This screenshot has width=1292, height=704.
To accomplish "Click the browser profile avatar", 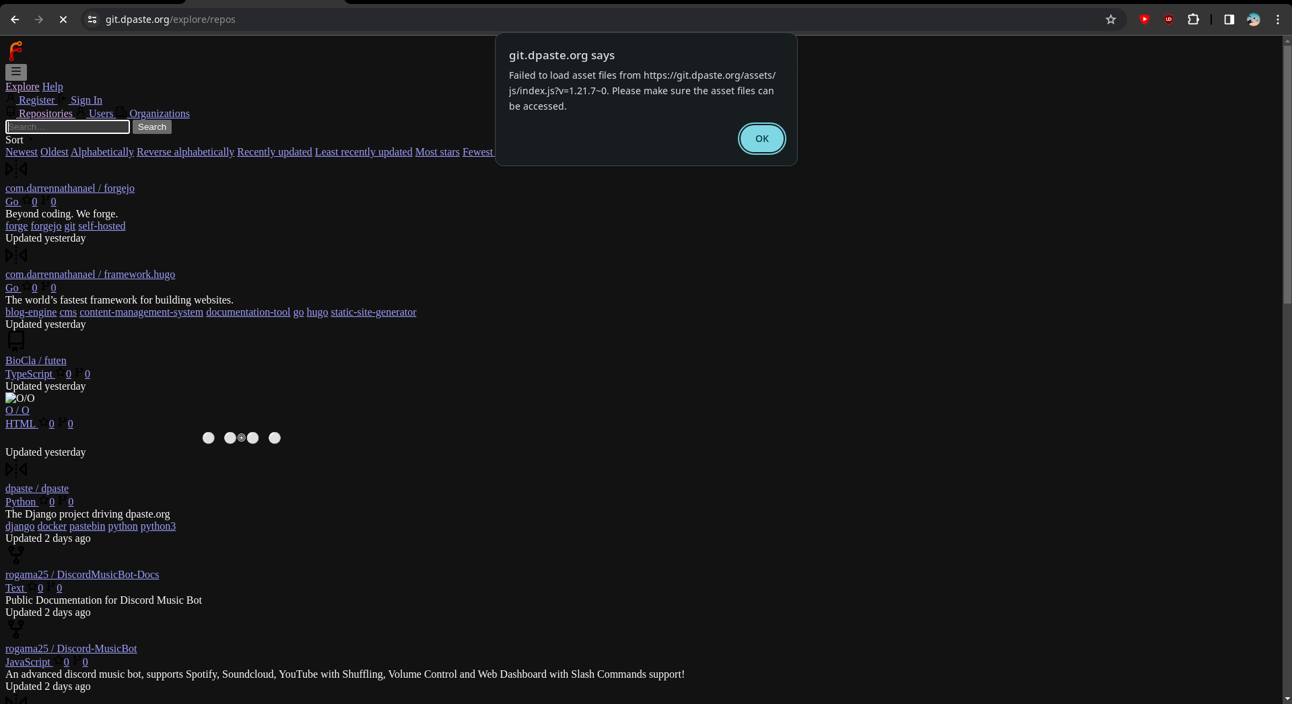I will 1253,20.
